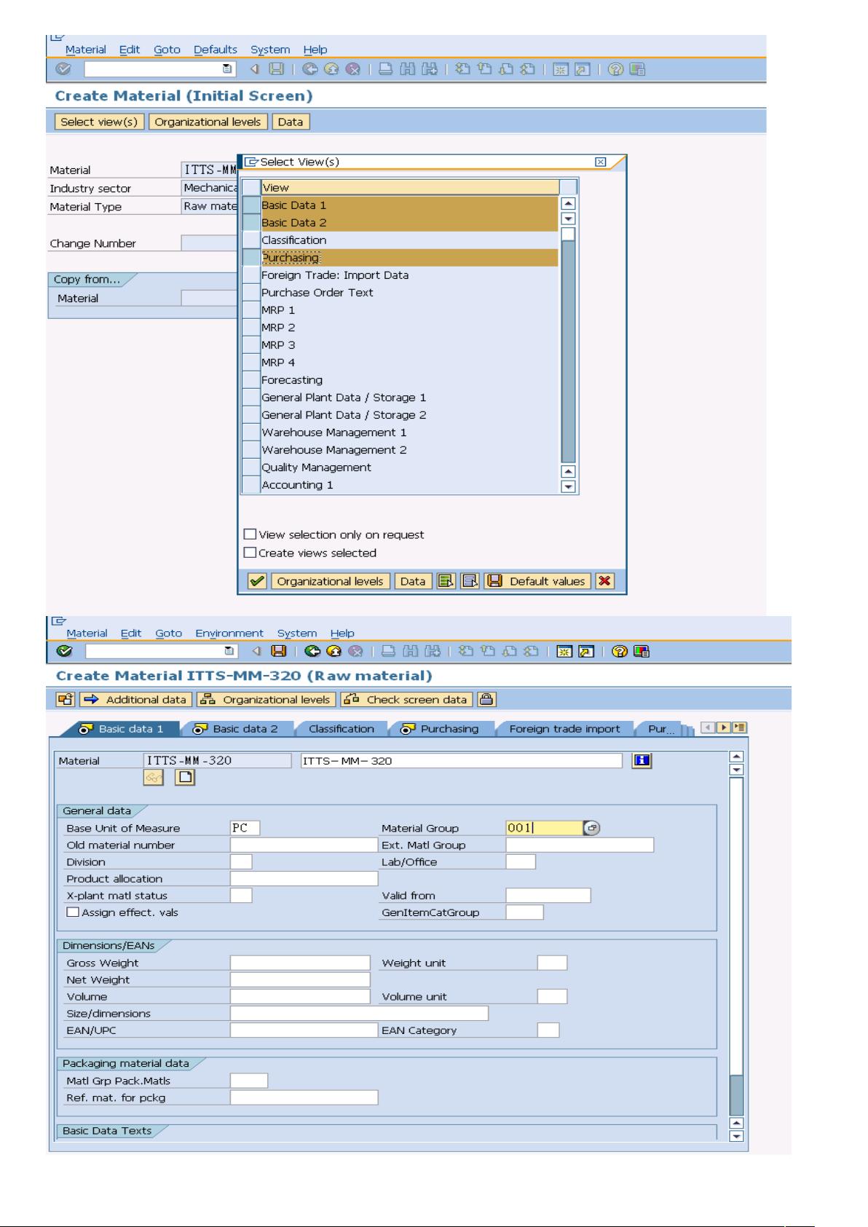The width and height of the screenshot is (868, 1227).
Task: Click the lock icon next to Check screen data
Action: 486,699
